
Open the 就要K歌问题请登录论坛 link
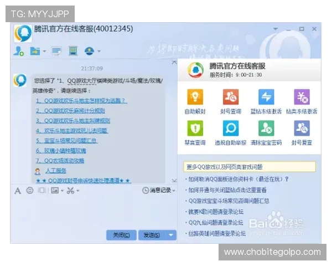[x=216, y=212]
